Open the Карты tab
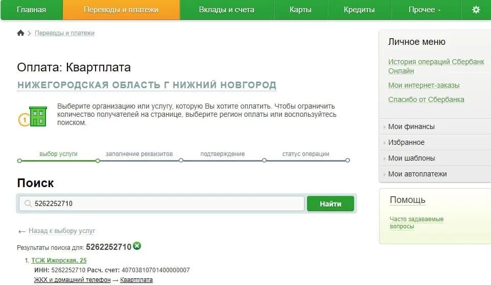The image size is (491, 285). 300,10
